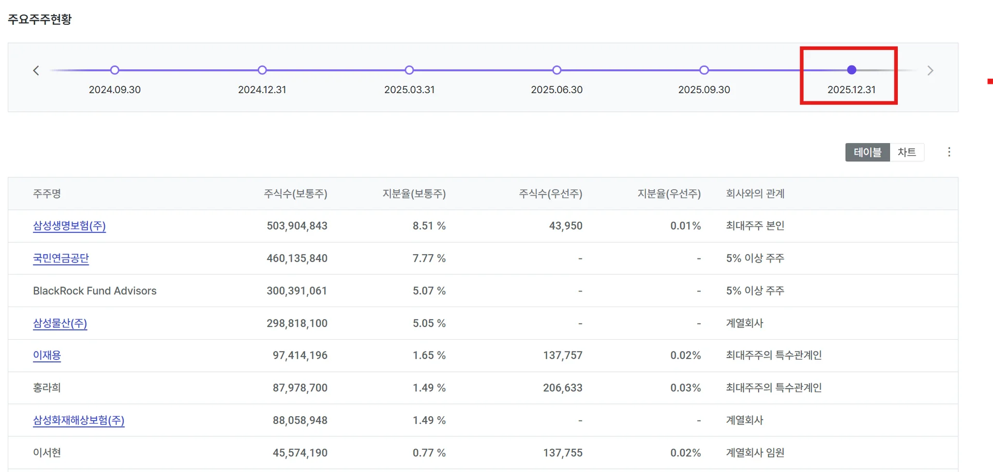
Task: Click the 회사와의 관계 column header
Action: click(x=755, y=194)
